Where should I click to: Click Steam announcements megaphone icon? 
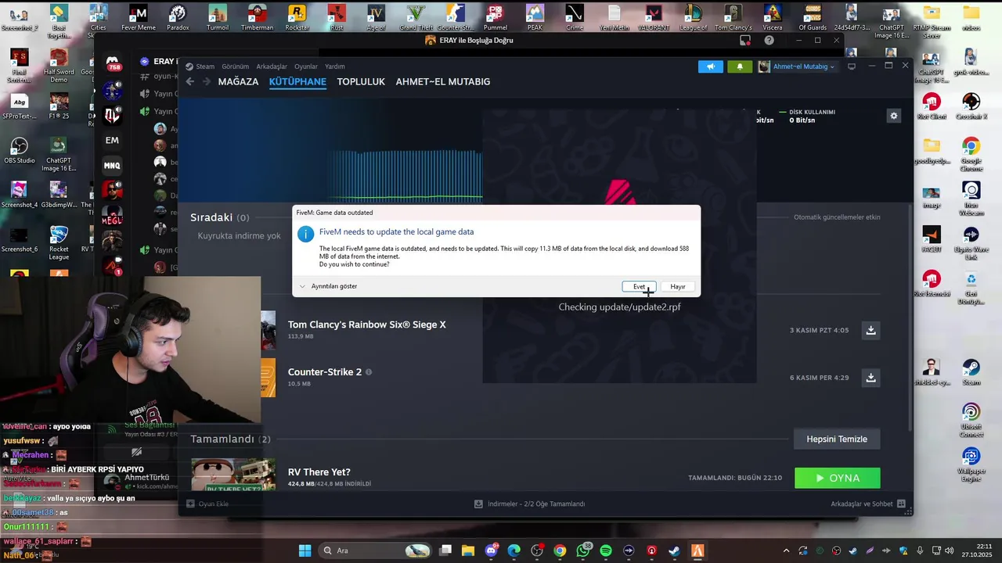[x=711, y=66]
